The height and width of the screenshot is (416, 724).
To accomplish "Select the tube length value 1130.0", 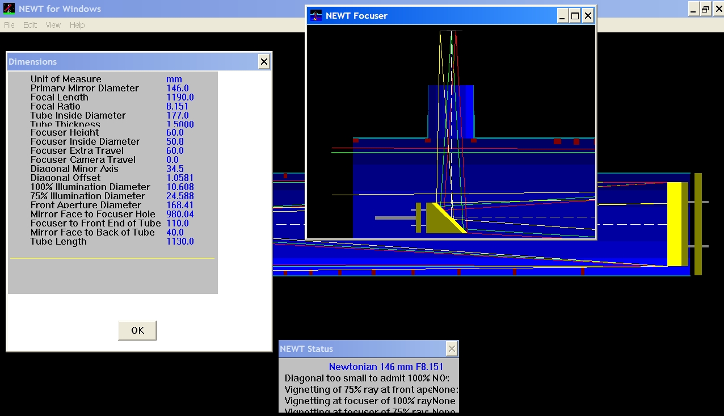I will pyautogui.click(x=180, y=242).
